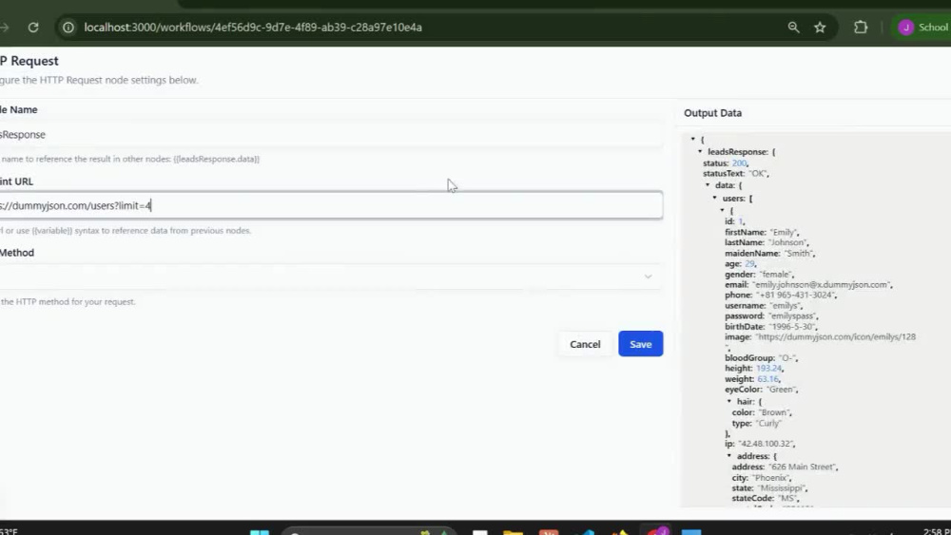Open the browser extensions puzzle icon

[x=861, y=28]
